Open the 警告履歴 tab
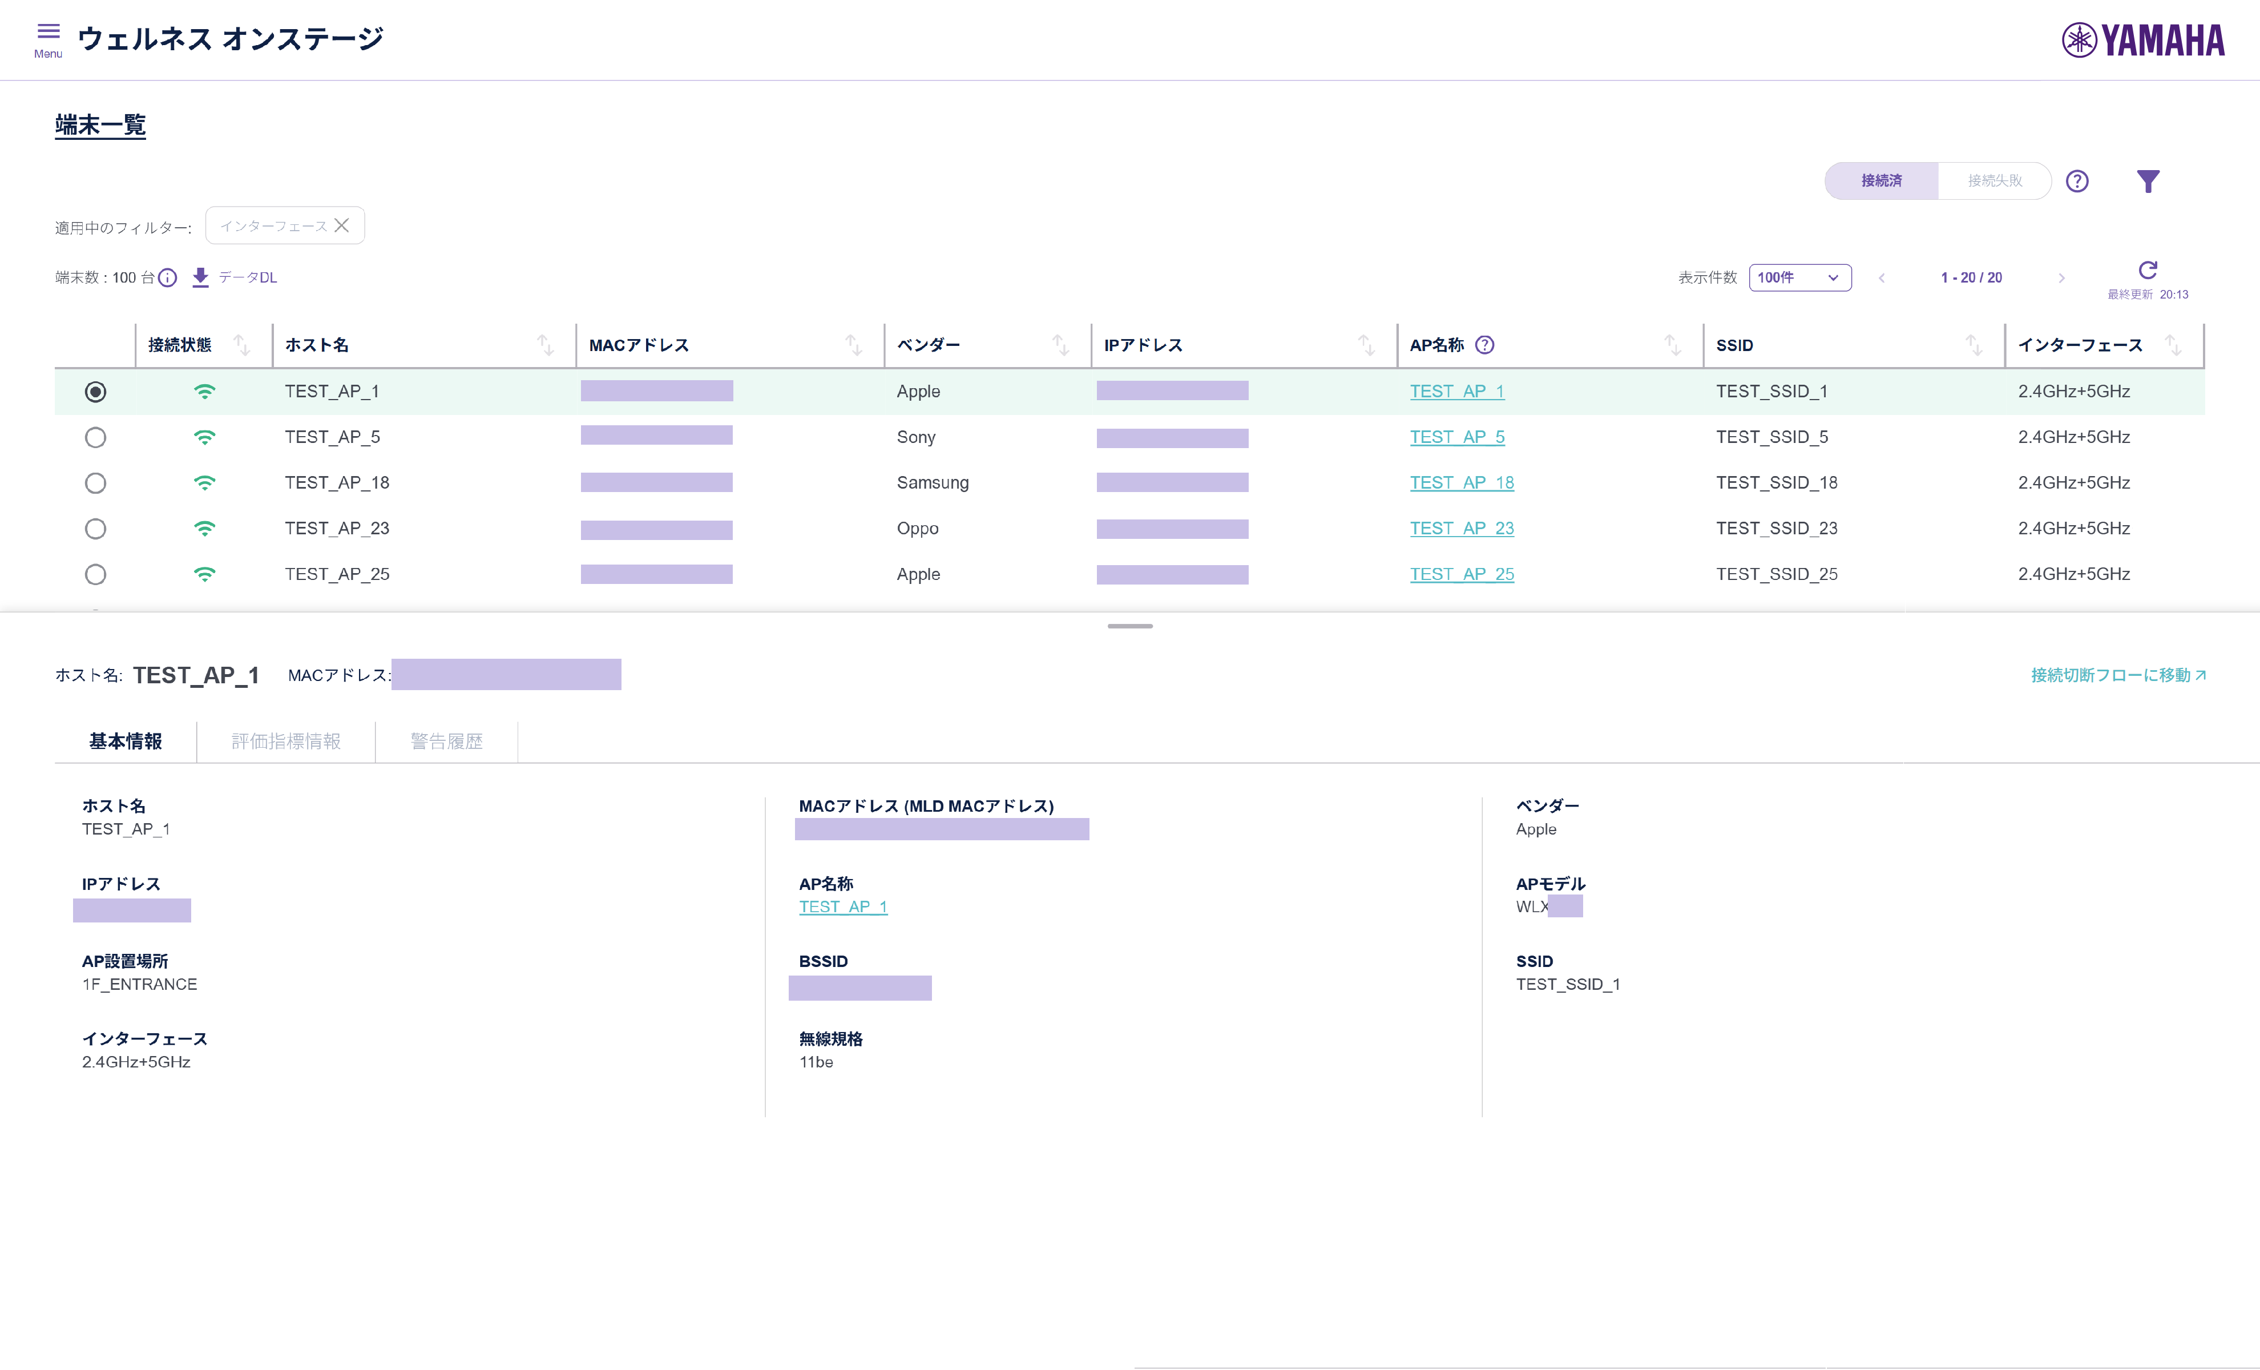The width and height of the screenshot is (2260, 1370). 447,742
